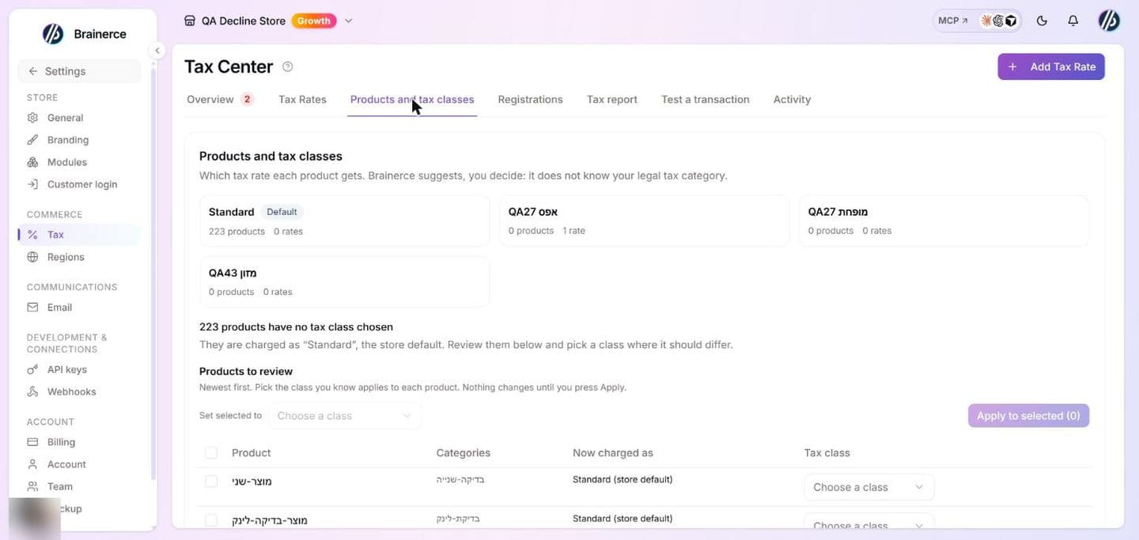Click the Modules blocks icon
Viewport: 1139px width, 540px height.
coord(32,162)
